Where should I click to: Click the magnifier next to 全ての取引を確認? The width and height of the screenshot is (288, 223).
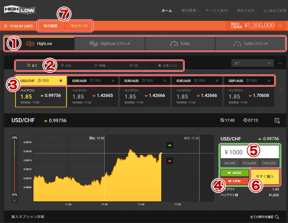277,217
